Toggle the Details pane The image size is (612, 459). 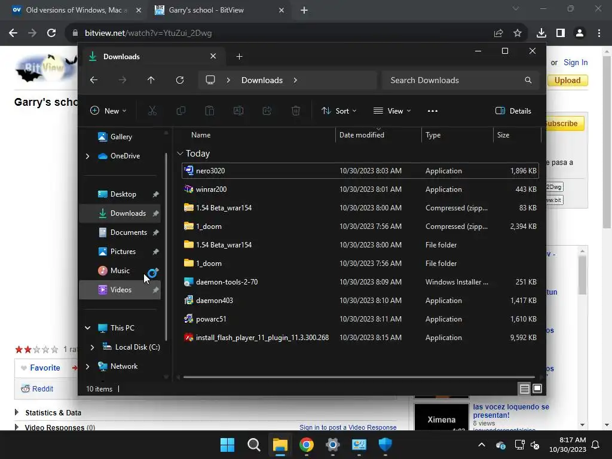(x=513, y=111)
